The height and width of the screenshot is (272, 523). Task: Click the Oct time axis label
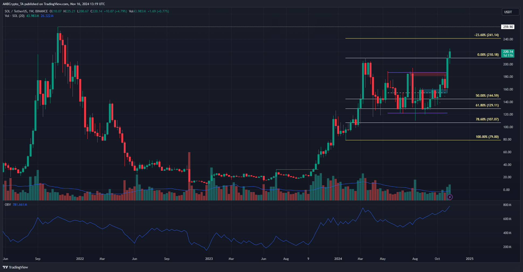coord(437,259)
